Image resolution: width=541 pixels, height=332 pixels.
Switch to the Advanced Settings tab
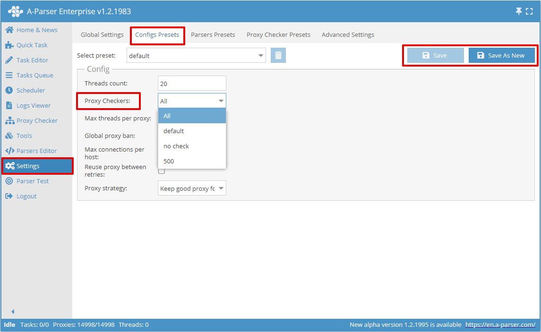point(348,34)
